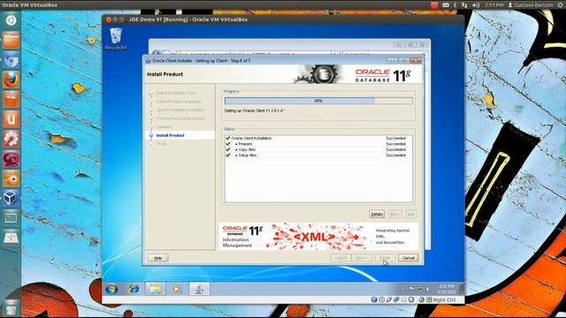Click the Prepare status row
The height and width of the screenshot is (318, 566).
[318, 144]
